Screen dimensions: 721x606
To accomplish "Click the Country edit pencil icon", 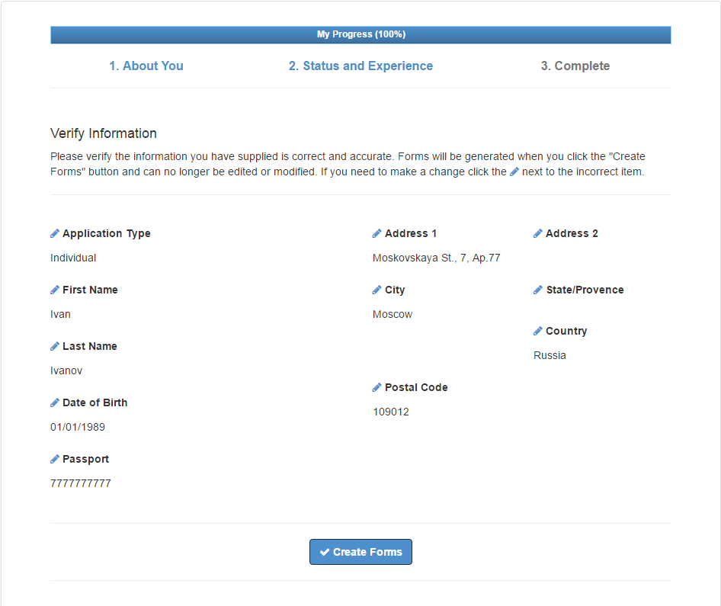I will click(x=538, y=331).
